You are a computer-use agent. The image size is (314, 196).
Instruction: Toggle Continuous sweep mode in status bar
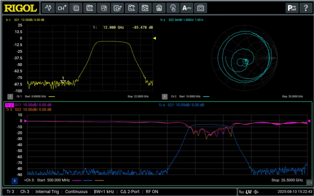(x=76, y=192)
